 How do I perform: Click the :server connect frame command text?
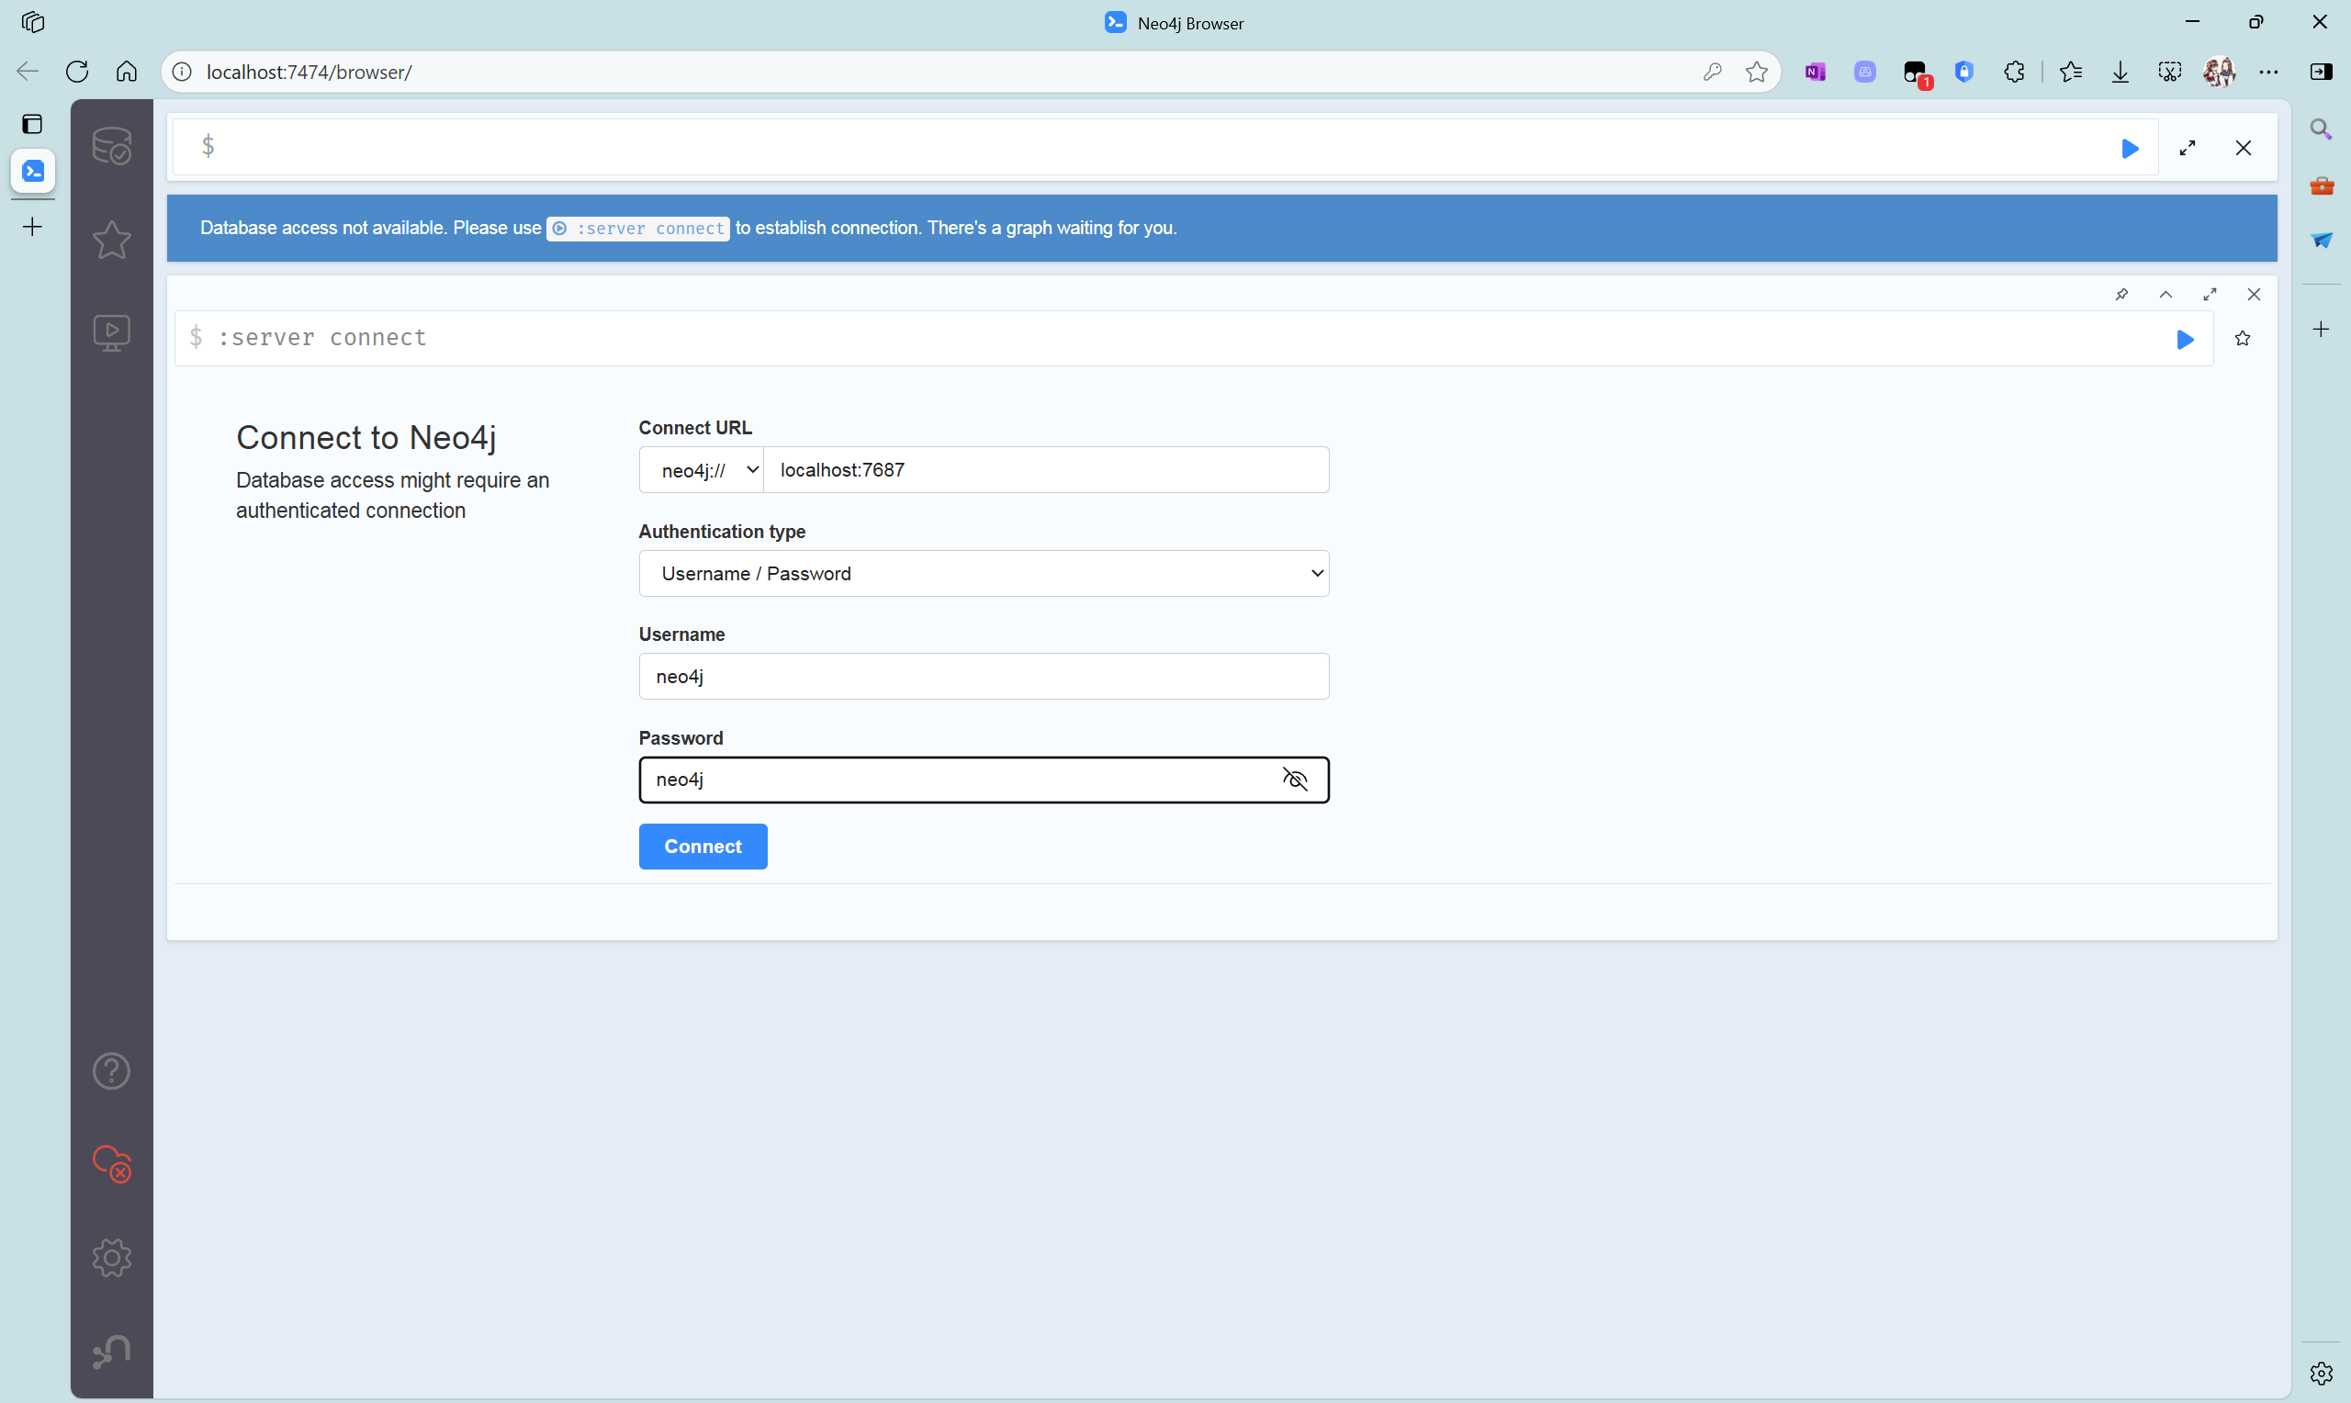[322, 338]
